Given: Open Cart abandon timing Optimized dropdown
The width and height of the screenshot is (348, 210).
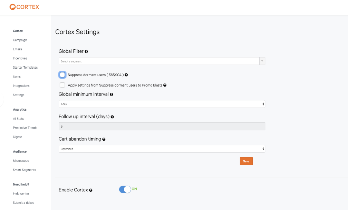Looking at the screenshot, I should point(162,149).
